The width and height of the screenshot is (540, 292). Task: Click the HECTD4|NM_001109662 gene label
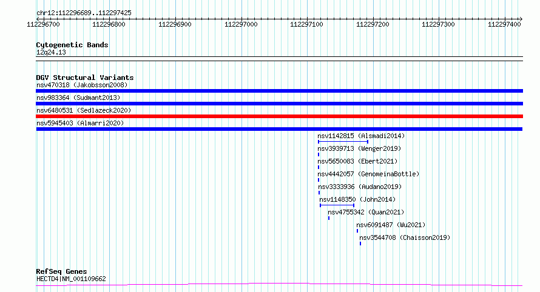pyautogui.click(x=71, y=279)
